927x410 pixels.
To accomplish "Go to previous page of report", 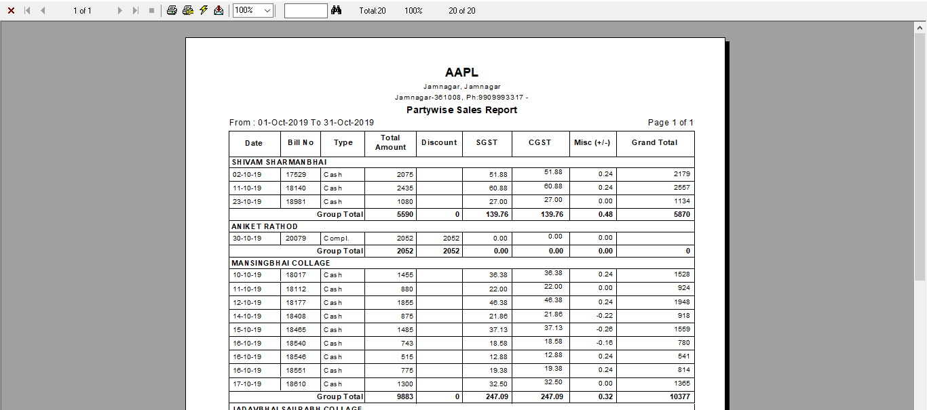I will click(43, 11).
